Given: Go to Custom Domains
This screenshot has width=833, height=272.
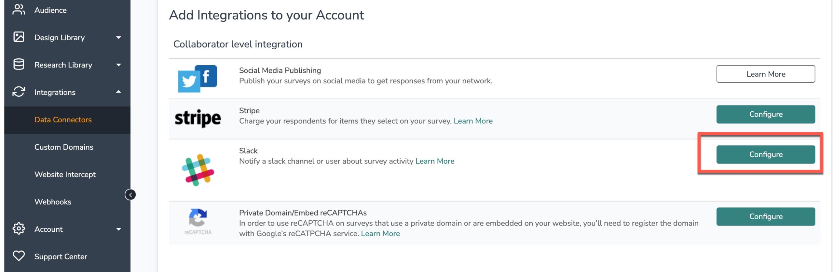Looking at the screenshot, I should point(64,147).
